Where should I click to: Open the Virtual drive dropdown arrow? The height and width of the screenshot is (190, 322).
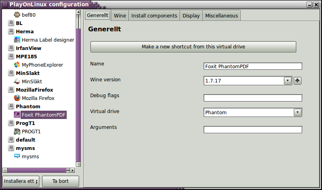297,112
